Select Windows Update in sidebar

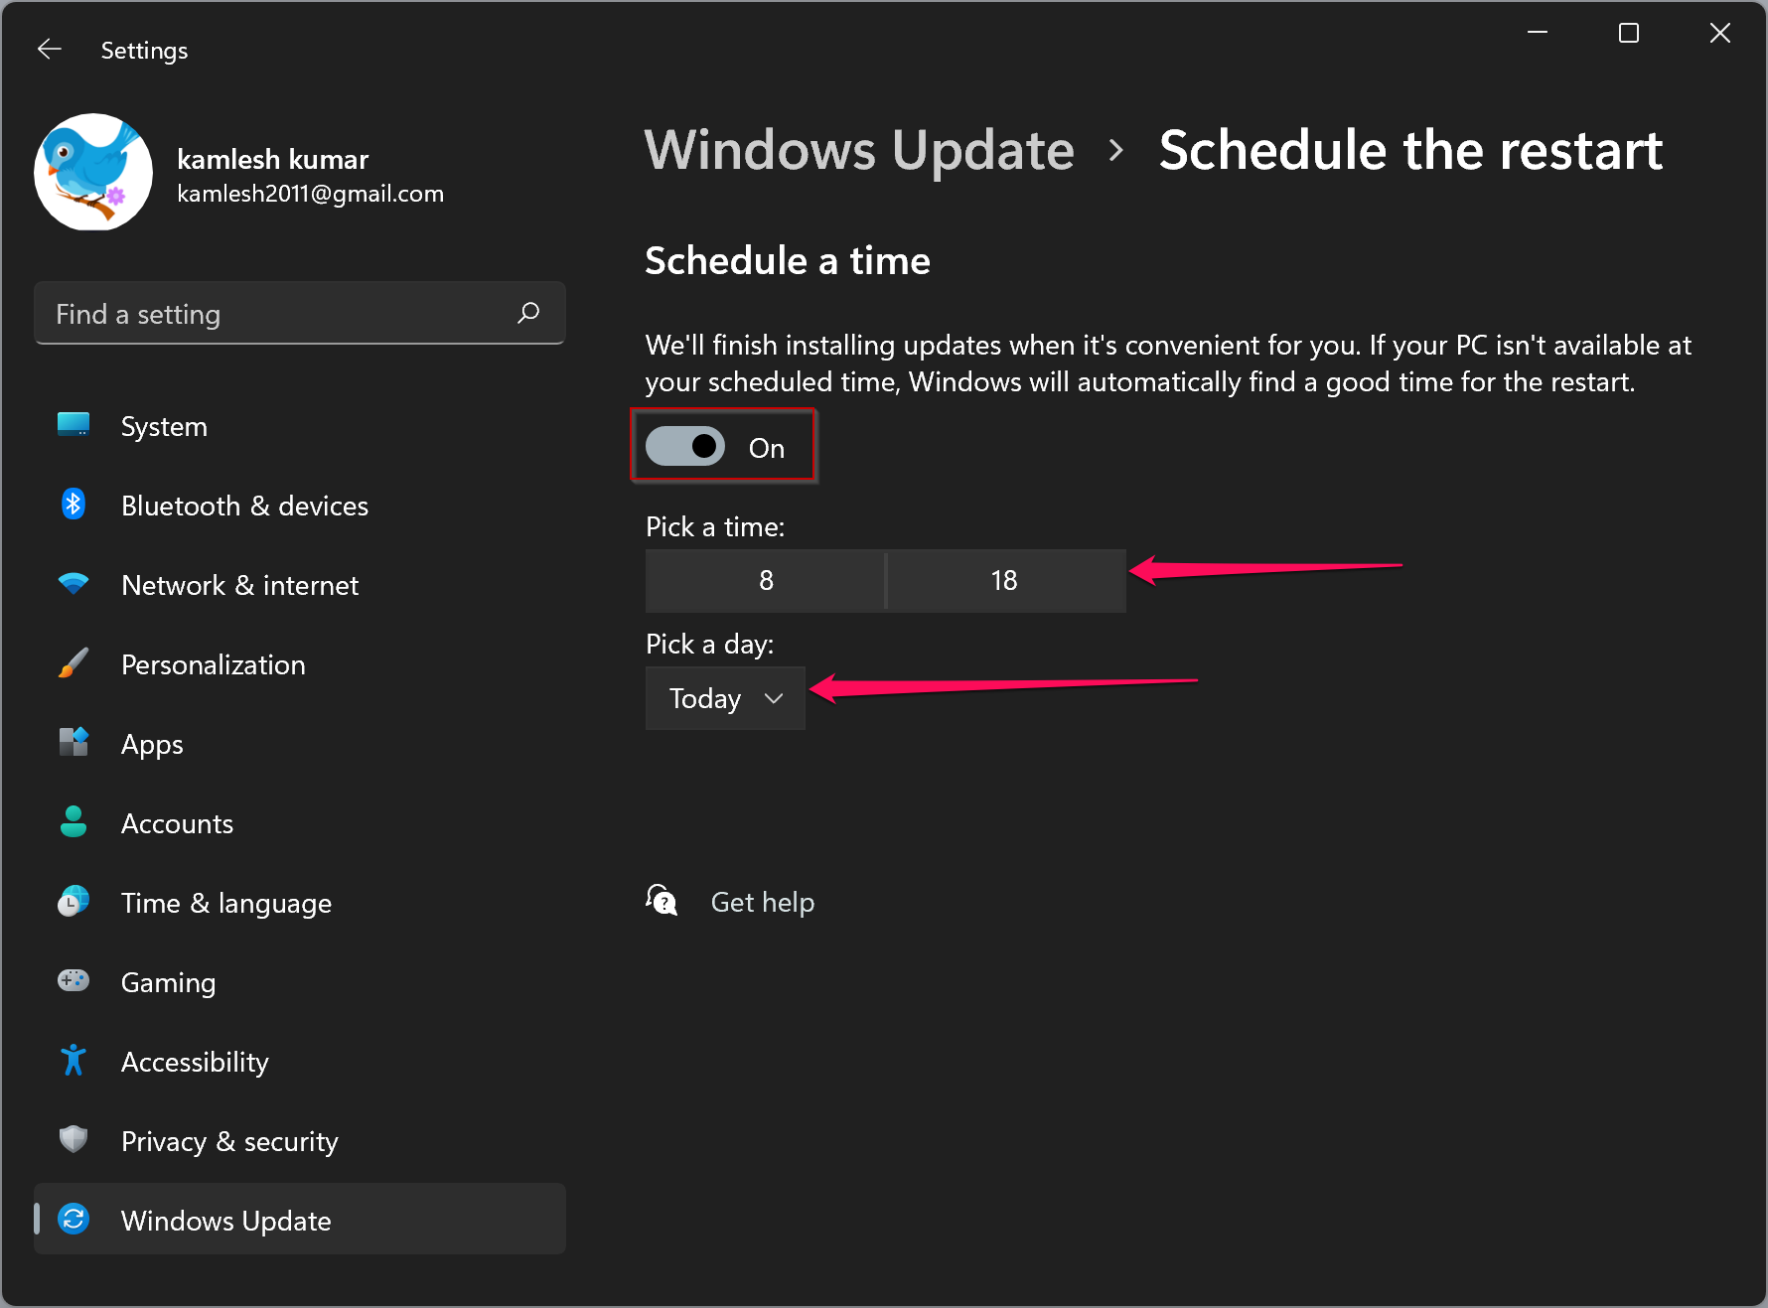pyautogui.click(x=300, y=1219)
